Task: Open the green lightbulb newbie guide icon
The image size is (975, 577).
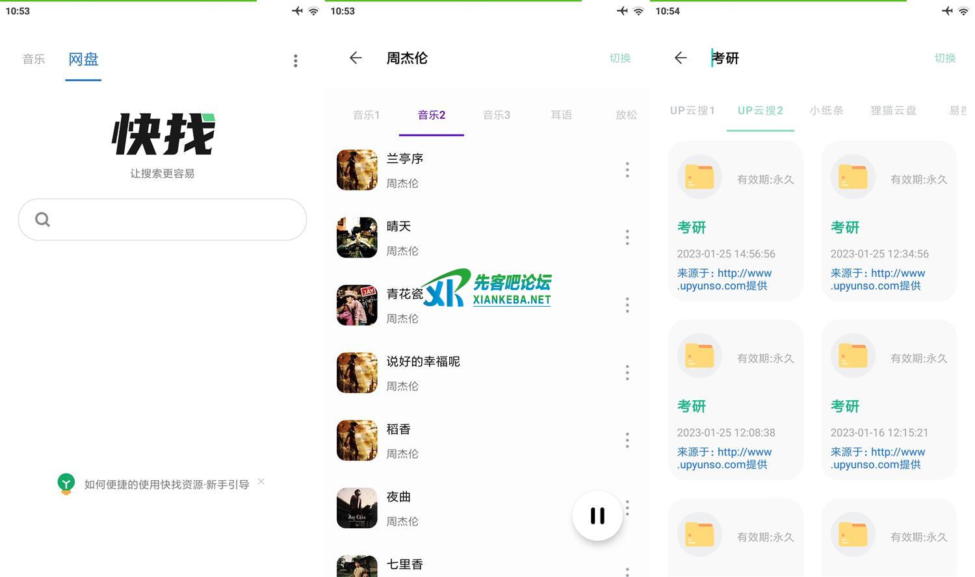Action: point(66,484)
